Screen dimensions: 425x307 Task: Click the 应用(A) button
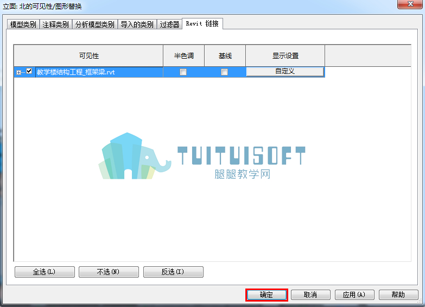[354, 295]
